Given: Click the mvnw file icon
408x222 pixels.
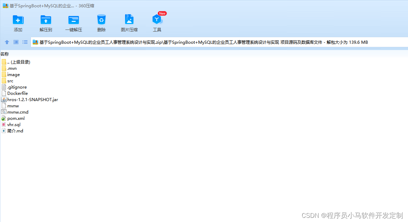Looking at the screenshot, I should pos(3,106).
